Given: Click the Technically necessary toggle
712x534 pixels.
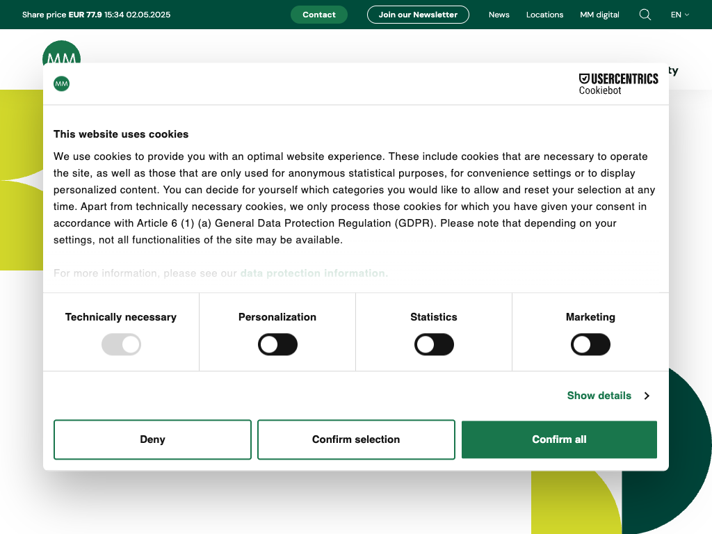Looking at the screenshot, I should pos(121,345).
